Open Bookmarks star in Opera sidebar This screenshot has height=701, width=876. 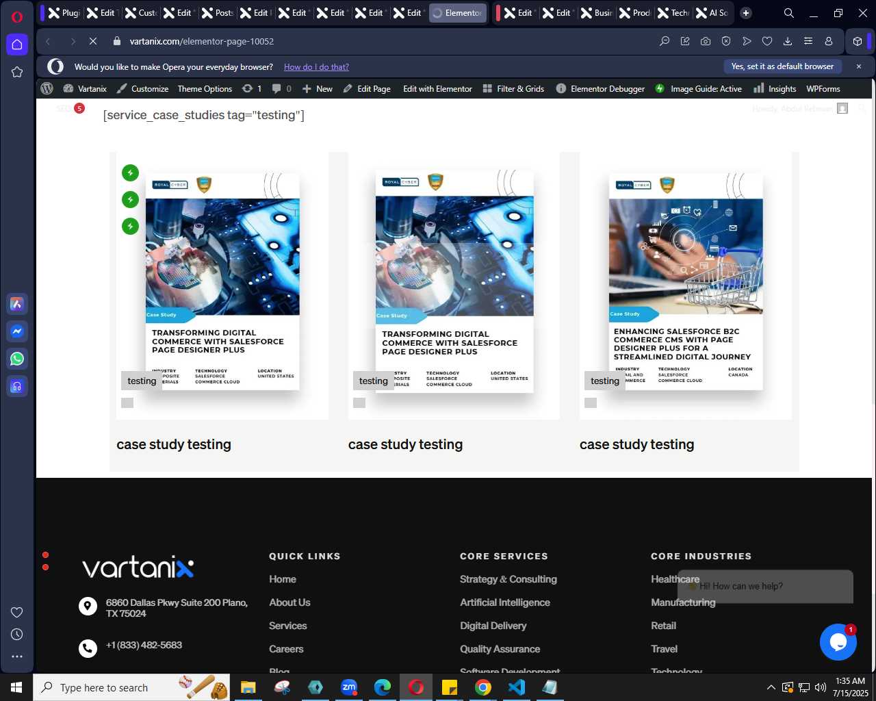[17, 72]
